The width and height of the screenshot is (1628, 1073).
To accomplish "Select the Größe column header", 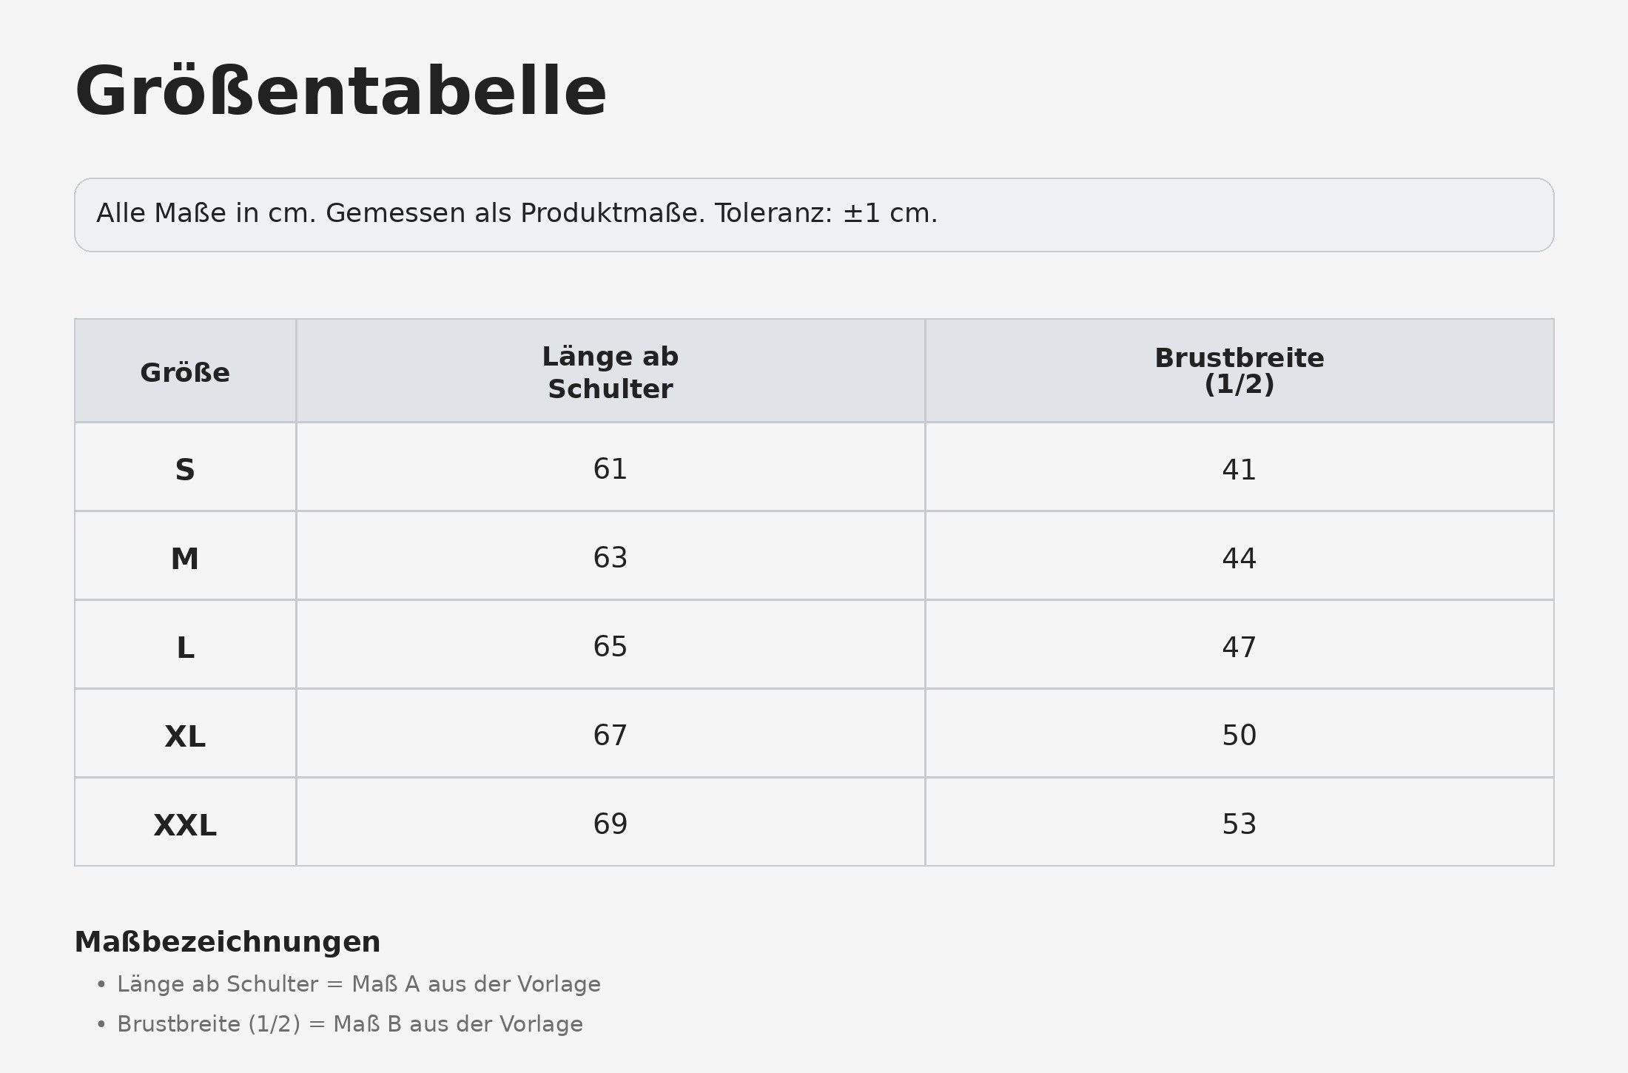I will (185, 372).
